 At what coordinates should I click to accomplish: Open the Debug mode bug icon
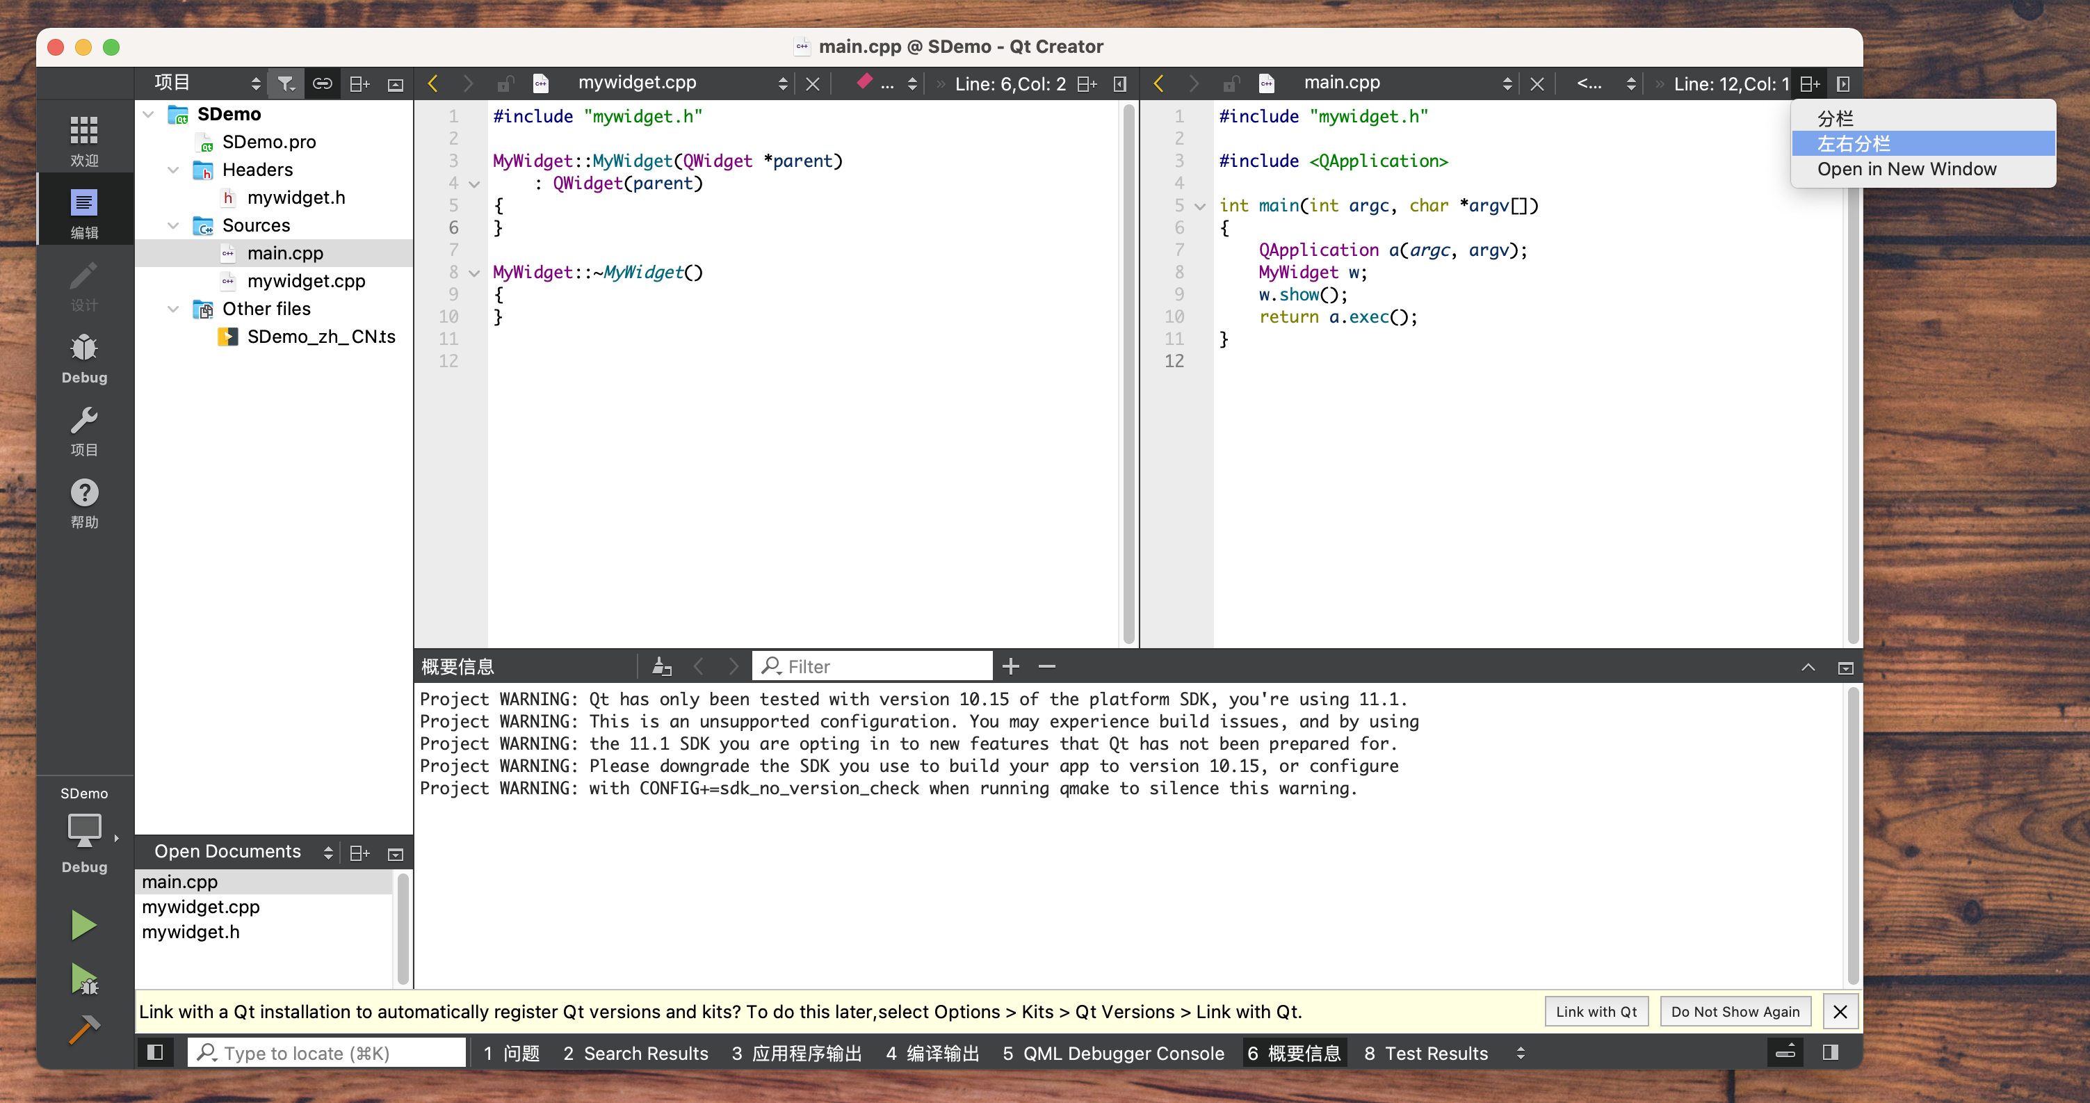coord(83,357)
